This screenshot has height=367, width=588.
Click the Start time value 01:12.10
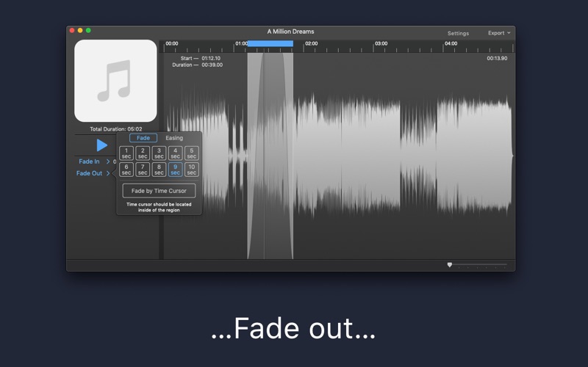(x=211, y=59)
